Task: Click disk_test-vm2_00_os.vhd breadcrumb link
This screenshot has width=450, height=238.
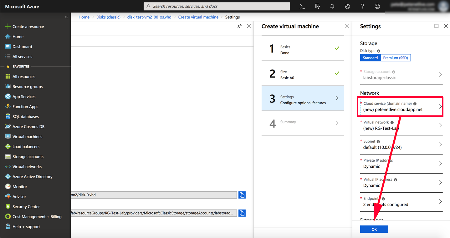Action: pyautogui.click(x=149, y=17)
